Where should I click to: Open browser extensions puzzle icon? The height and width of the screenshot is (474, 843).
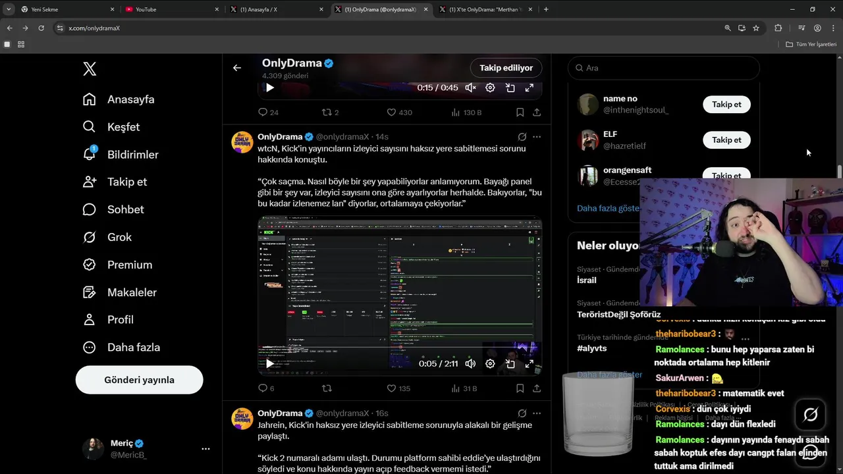(x=778, y=28)
